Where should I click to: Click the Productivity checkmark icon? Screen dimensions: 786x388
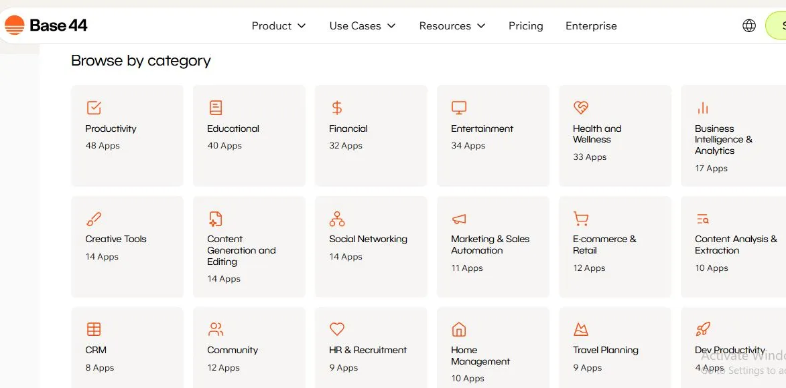tap(94, 108)
